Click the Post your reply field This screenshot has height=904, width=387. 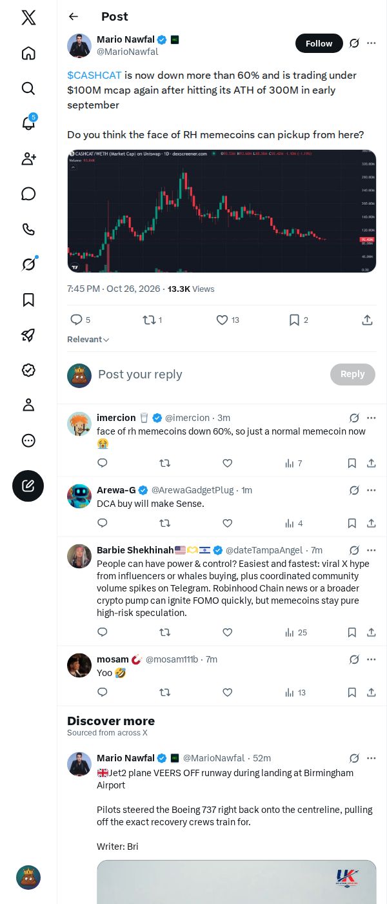click(x=210, y=375)
